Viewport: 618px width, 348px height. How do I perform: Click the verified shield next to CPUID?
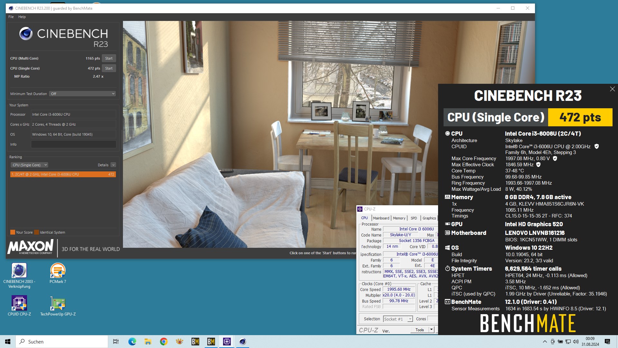(596, 147)
